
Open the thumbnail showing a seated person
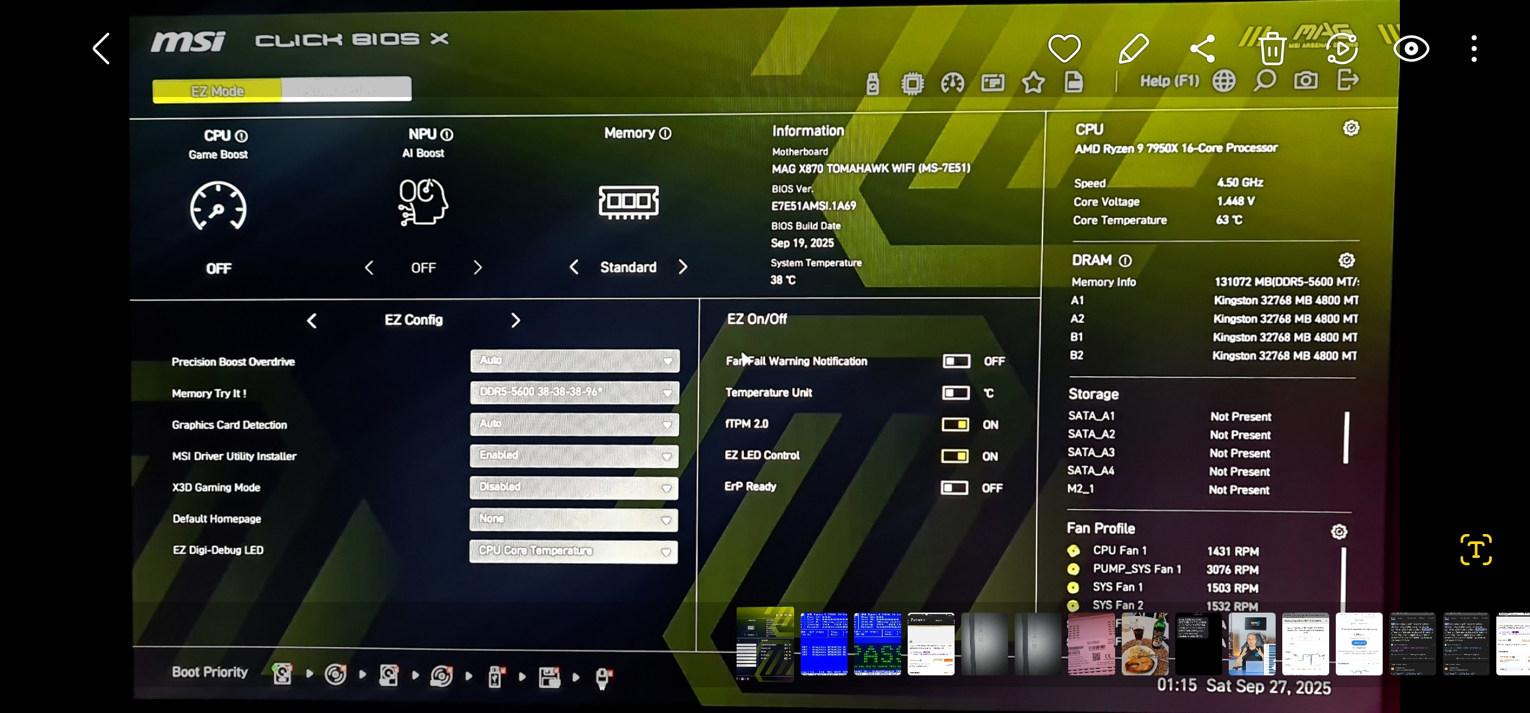pyautogui.click(x=1252, y=644)
